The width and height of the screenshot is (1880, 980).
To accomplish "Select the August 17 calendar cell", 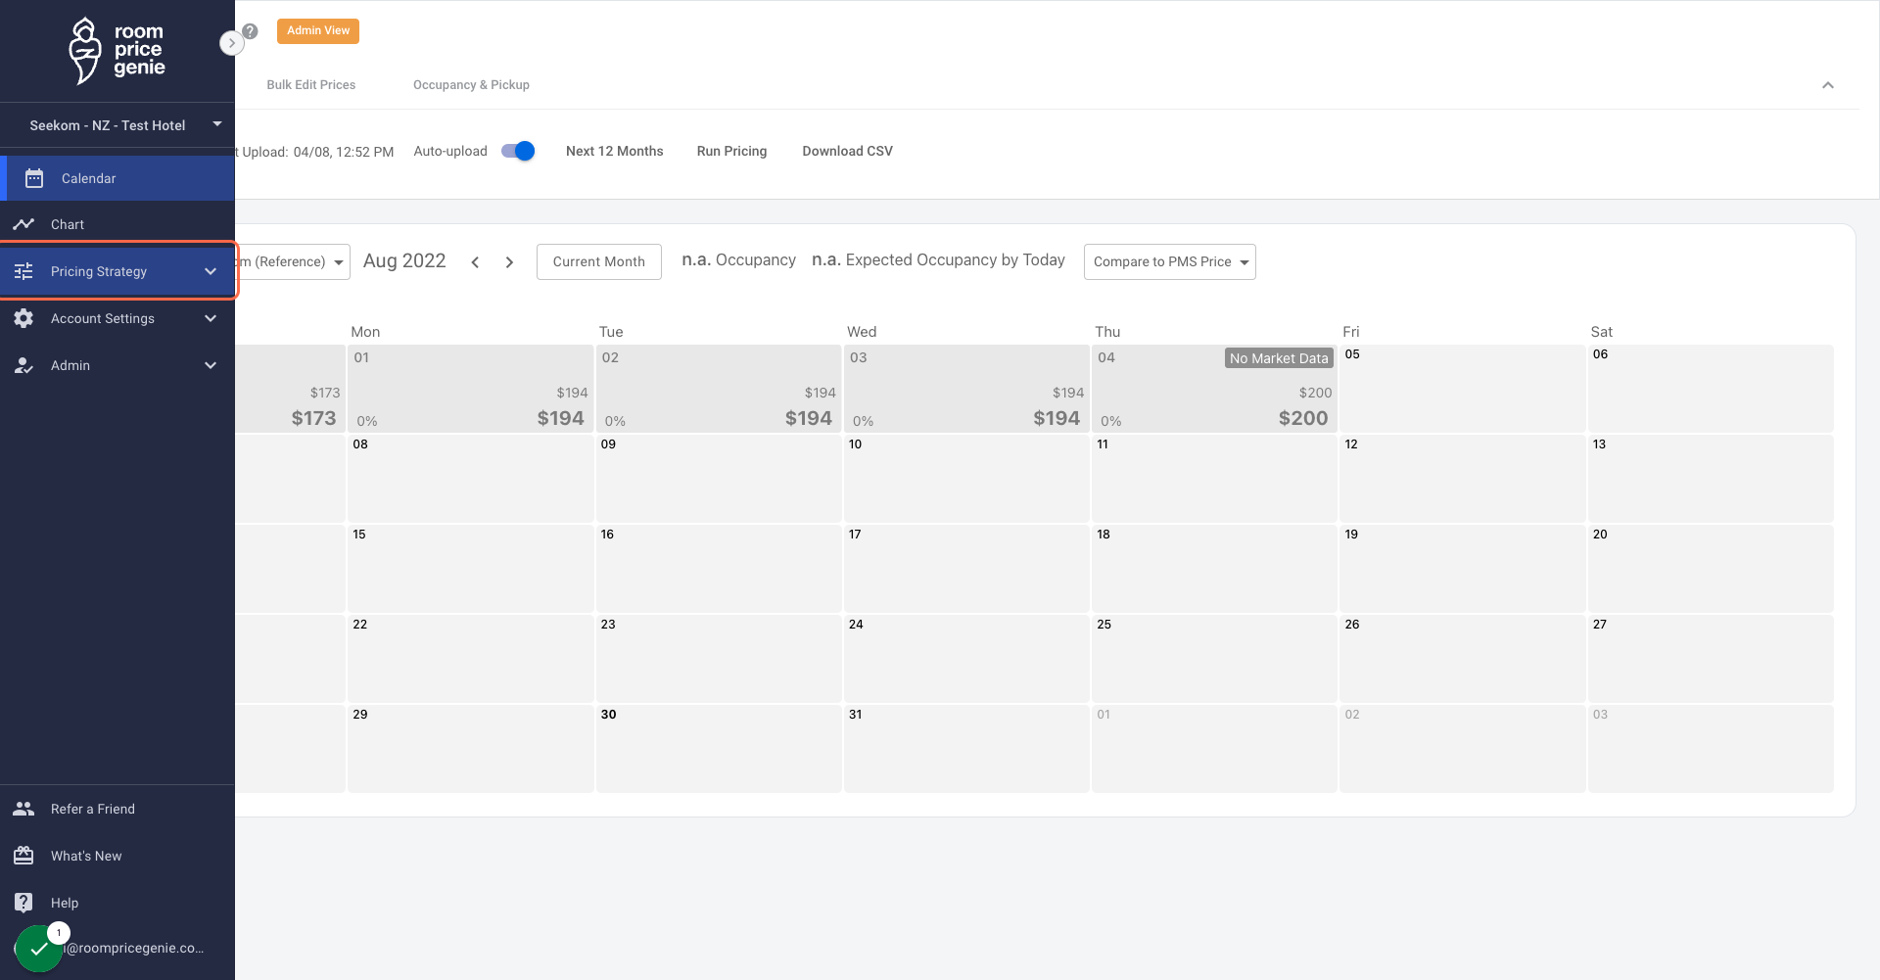I will [x=966, y=569].
